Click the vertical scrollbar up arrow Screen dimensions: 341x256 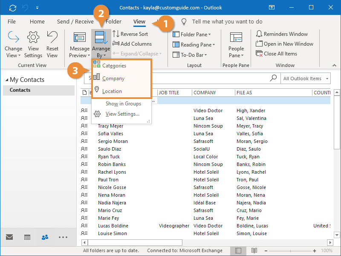(337, 92)
